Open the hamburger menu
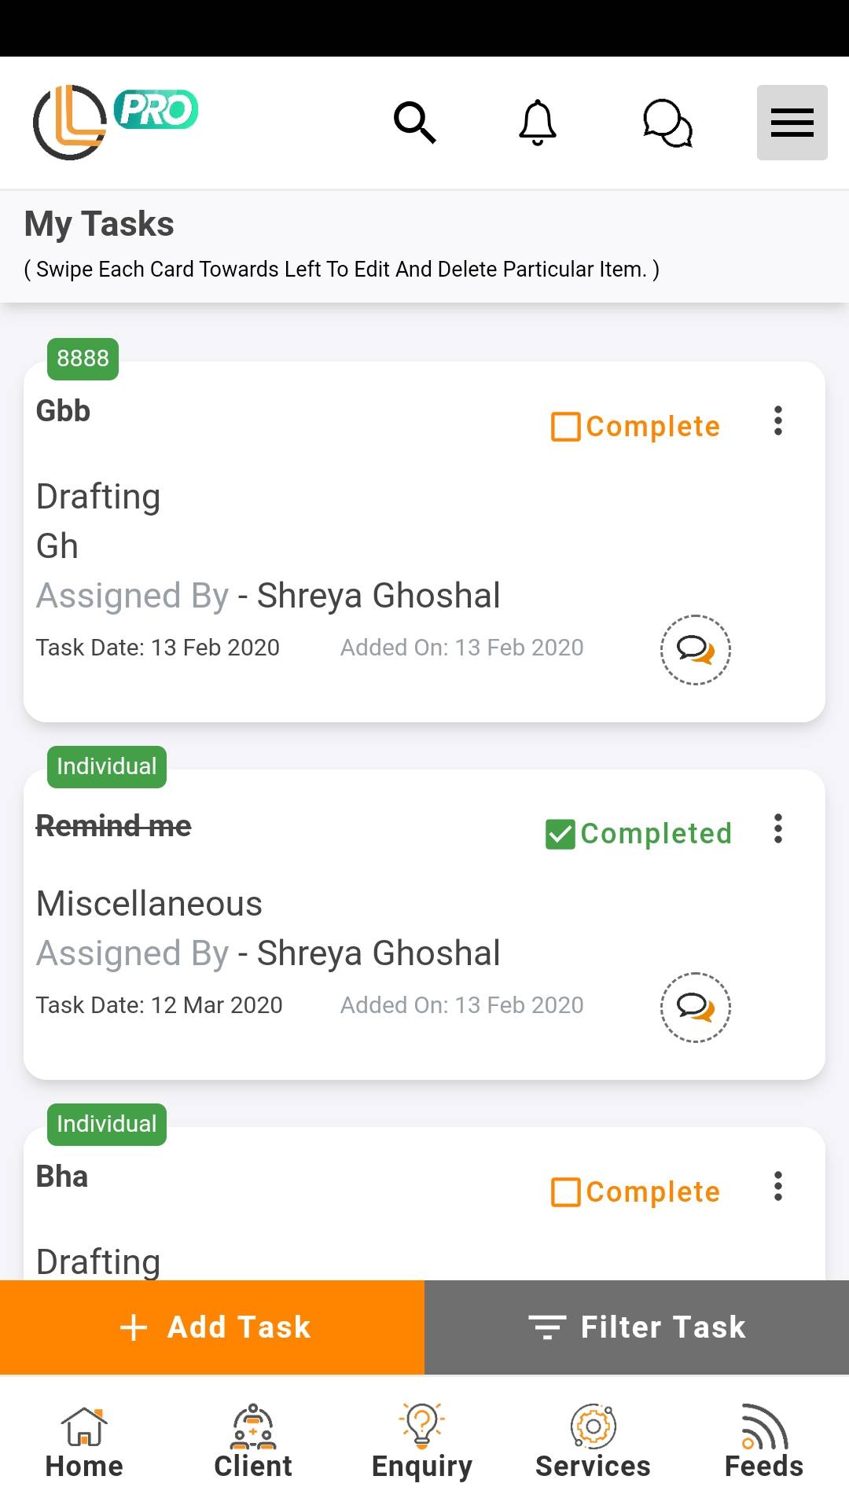This screenshot has width=849, height=1509. click(792, 123)
